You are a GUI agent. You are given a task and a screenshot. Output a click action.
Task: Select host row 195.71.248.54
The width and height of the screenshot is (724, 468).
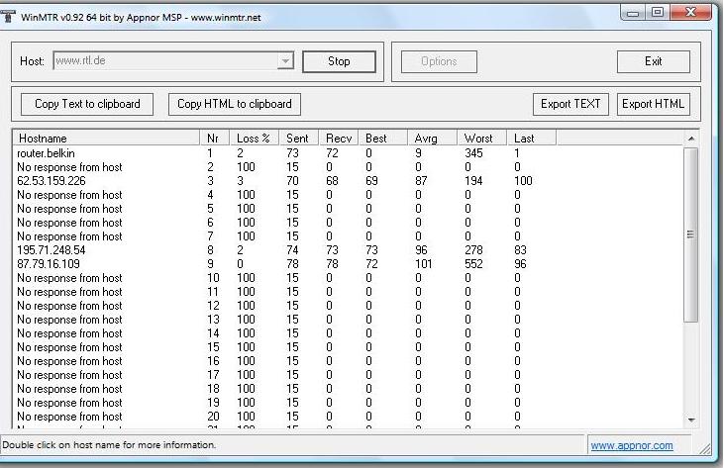pos(52,250)
